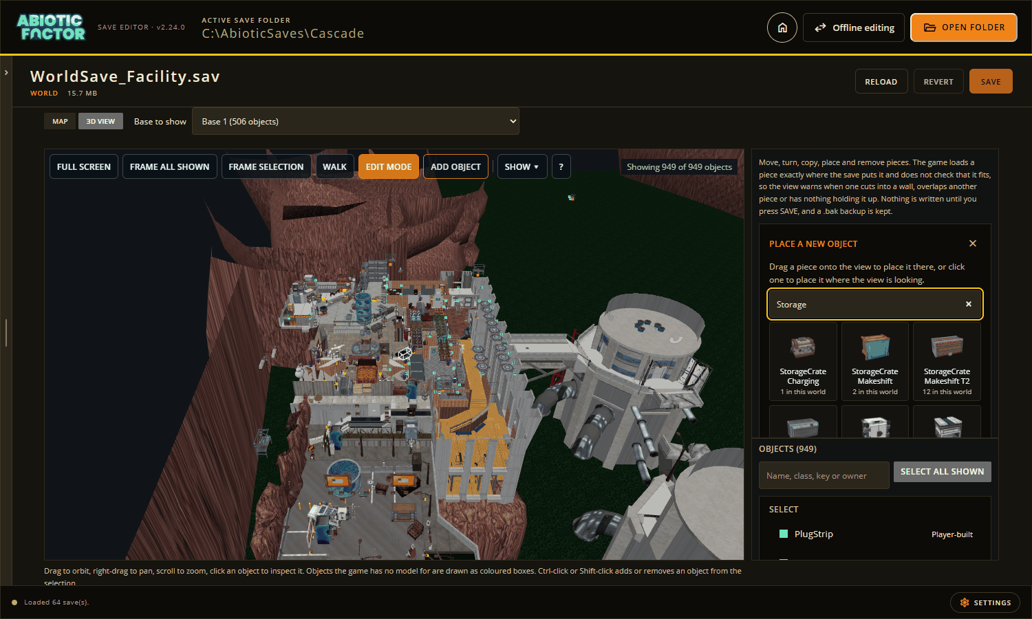Image resolution: width=1032 pixels, height=619 pixels.
Task: Click the Open Folder button
Action: point(964,28)
